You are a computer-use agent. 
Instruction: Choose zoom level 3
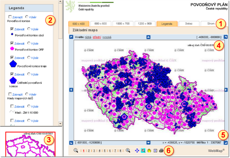(x=94, y=150)
